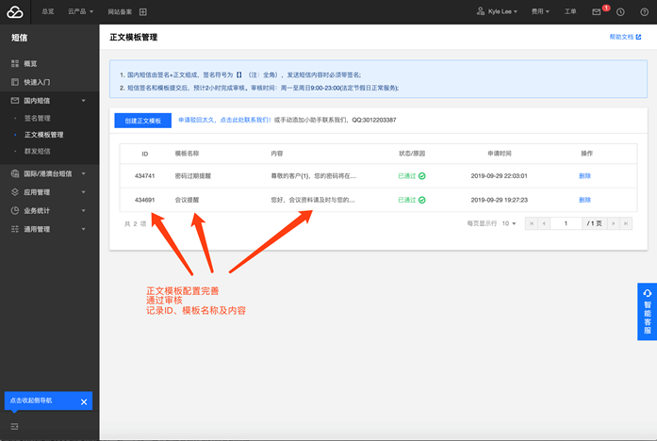The image size is (657, 441).
Task: Expand the 国际/港澳台短信 sidebar section
Action: (49, 173)
